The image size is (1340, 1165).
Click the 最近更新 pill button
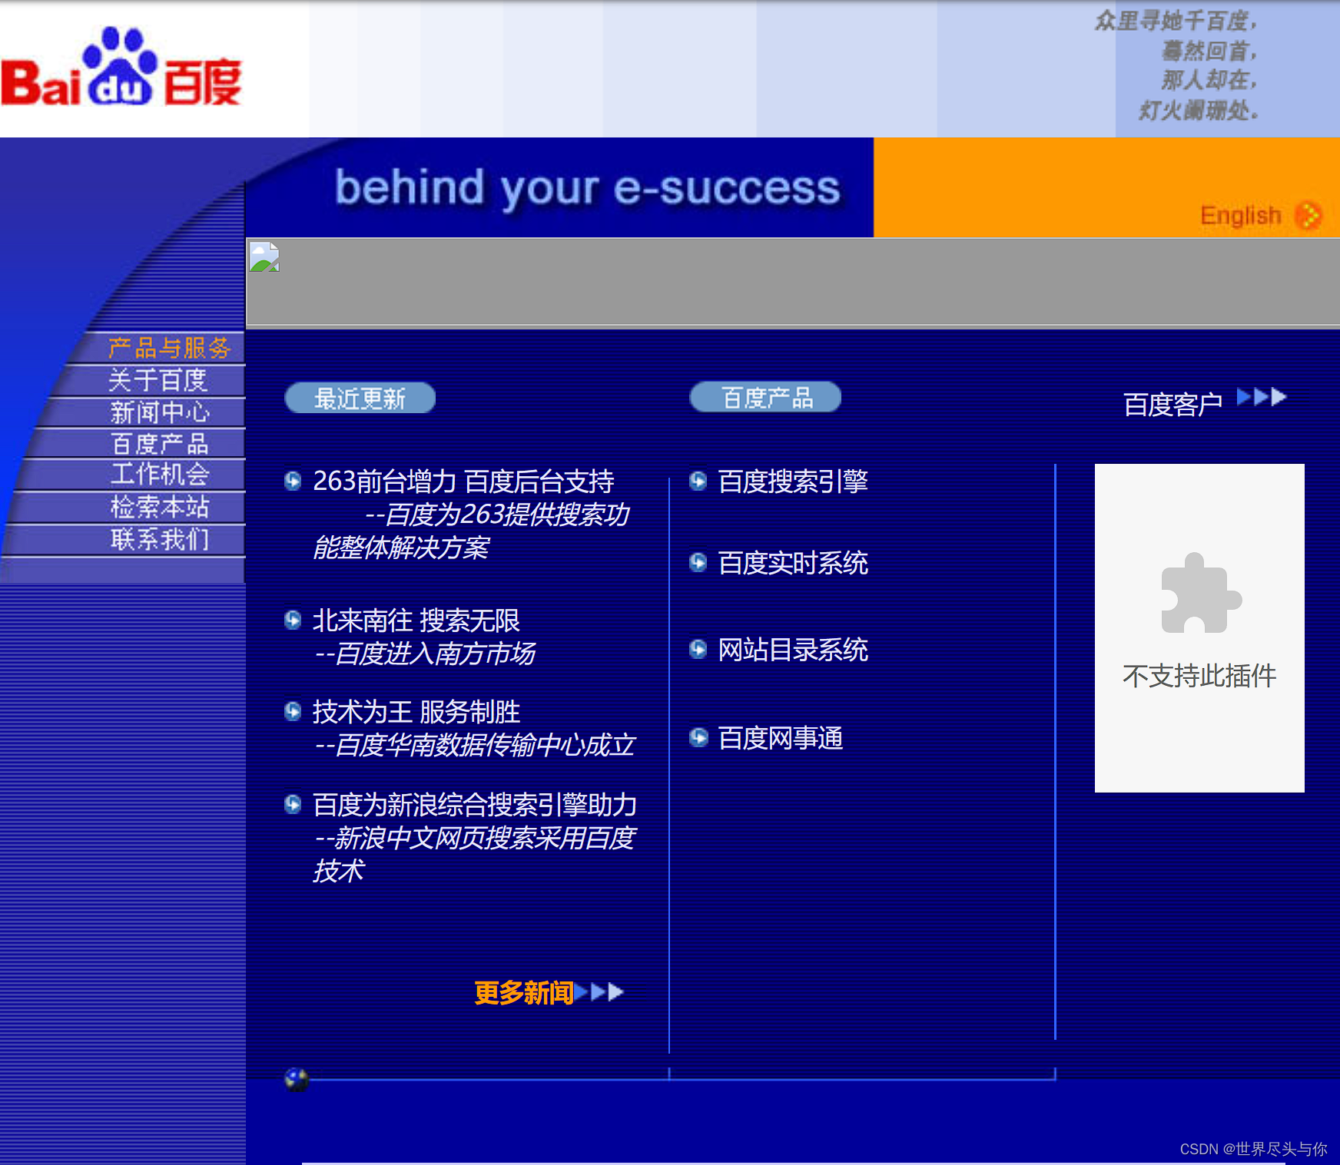click(360, 398)
